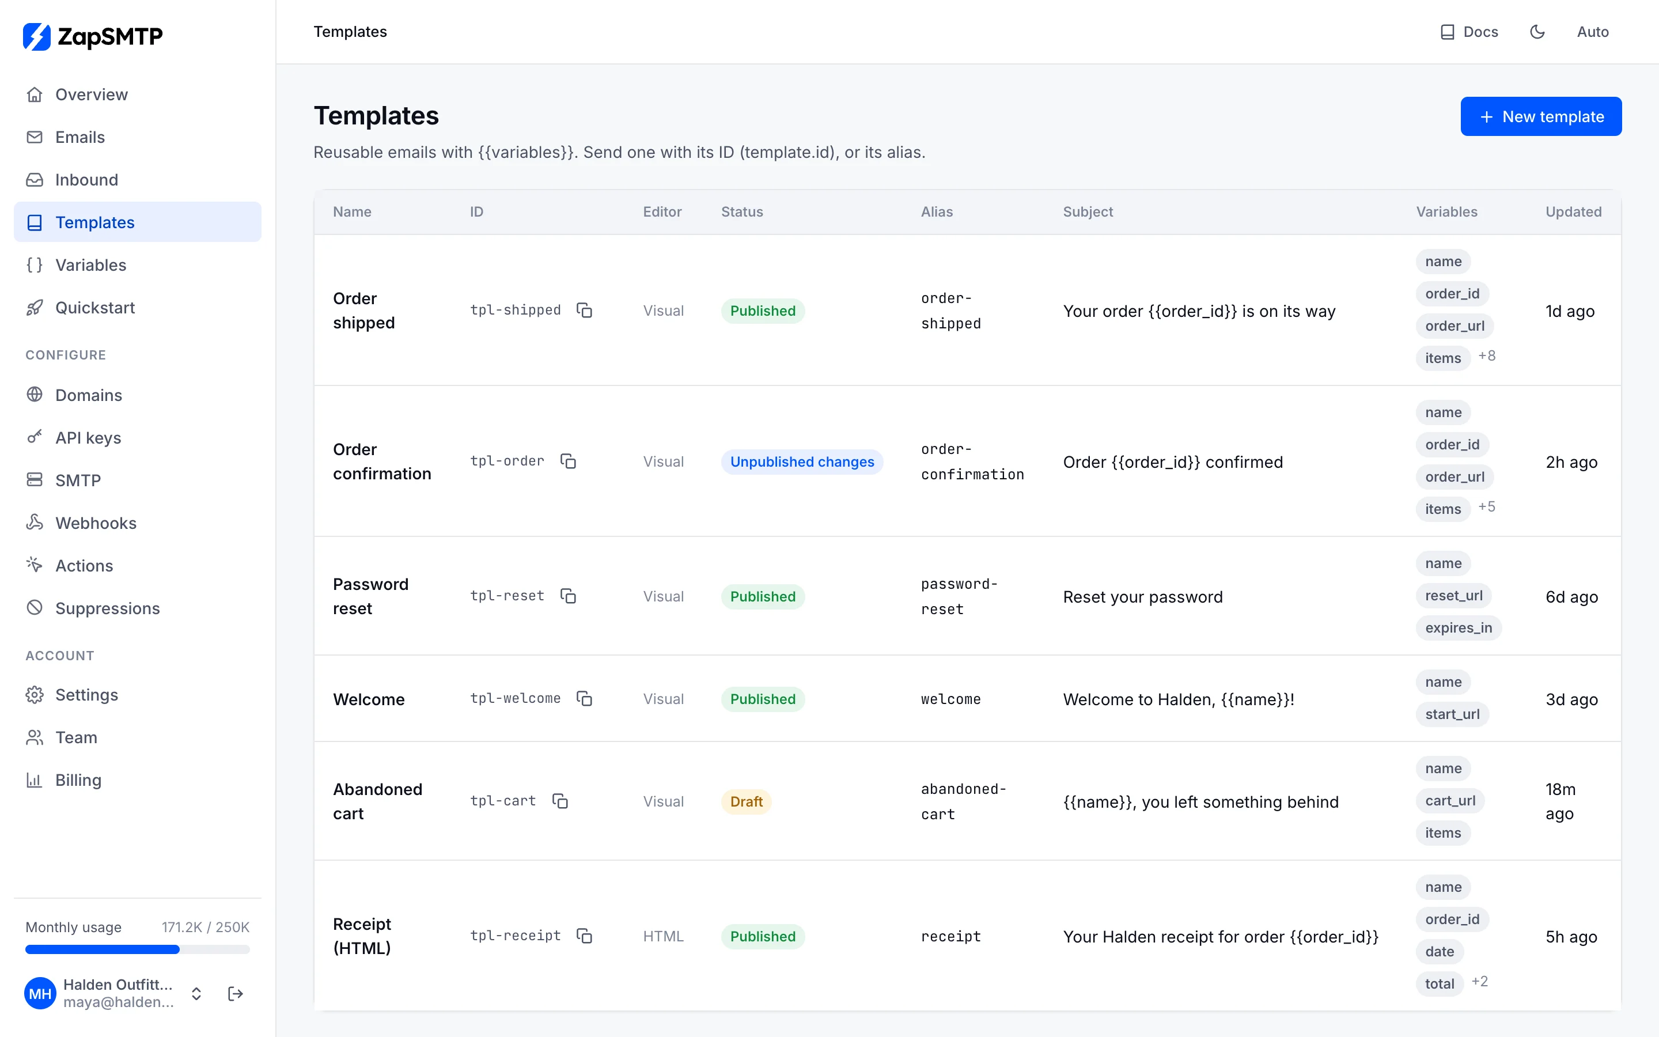Click the cart_url variable chip
1659x1037 pixels.
1450,800
